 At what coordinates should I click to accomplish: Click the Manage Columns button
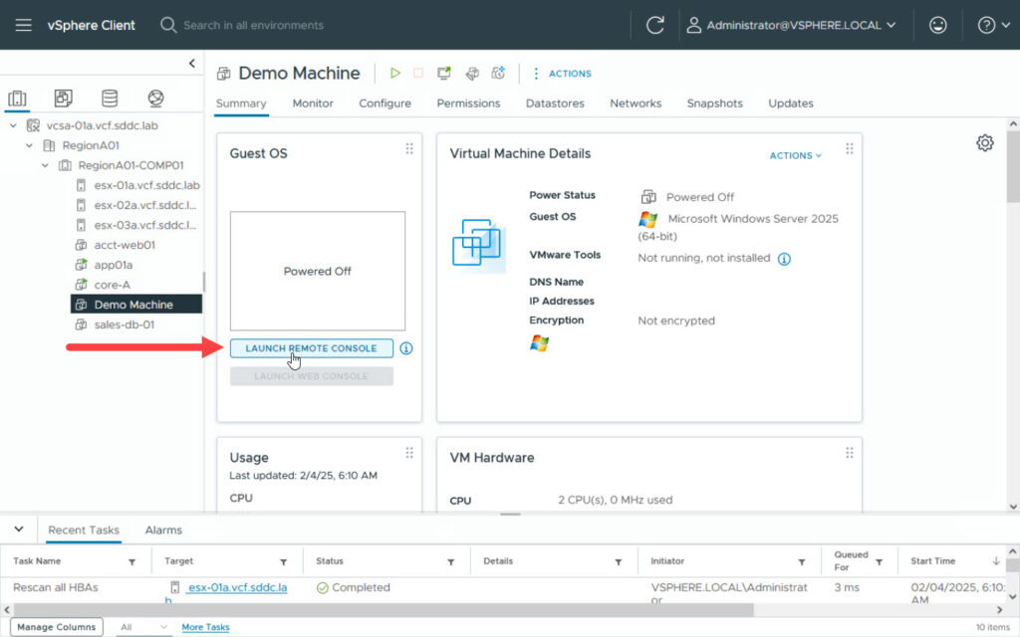[x=57, y=627]
